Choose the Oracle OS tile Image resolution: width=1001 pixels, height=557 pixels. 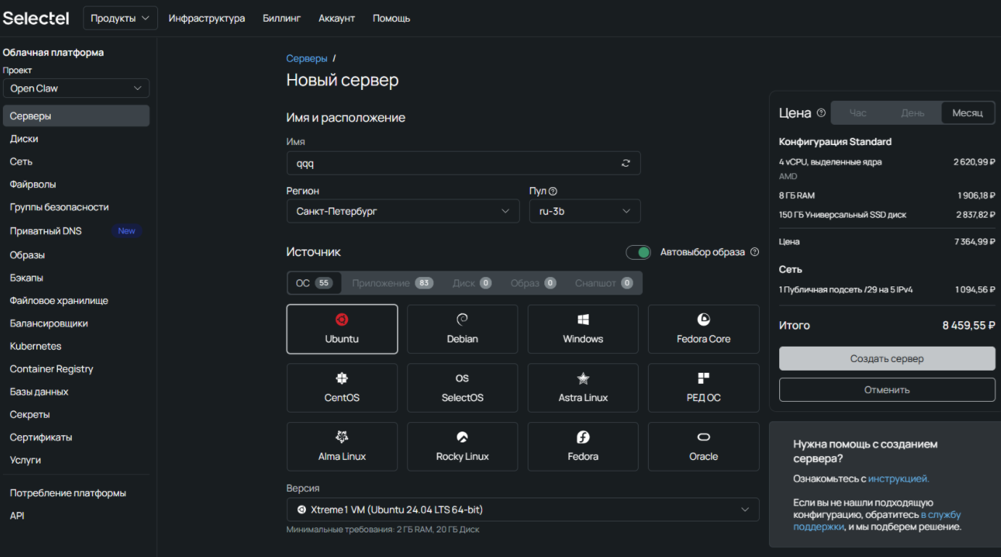pyautogui.click(x=702, y=446)
